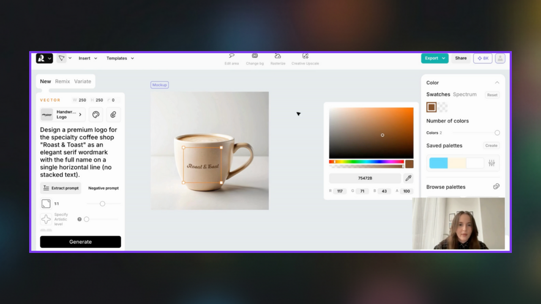This screenshot has height=304, width=541.
Task: Open the color palette icon button
Action: tap(96, 114)
